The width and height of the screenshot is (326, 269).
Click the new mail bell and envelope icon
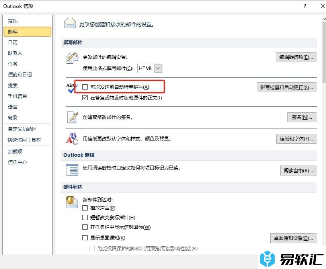tap(72, 202)
